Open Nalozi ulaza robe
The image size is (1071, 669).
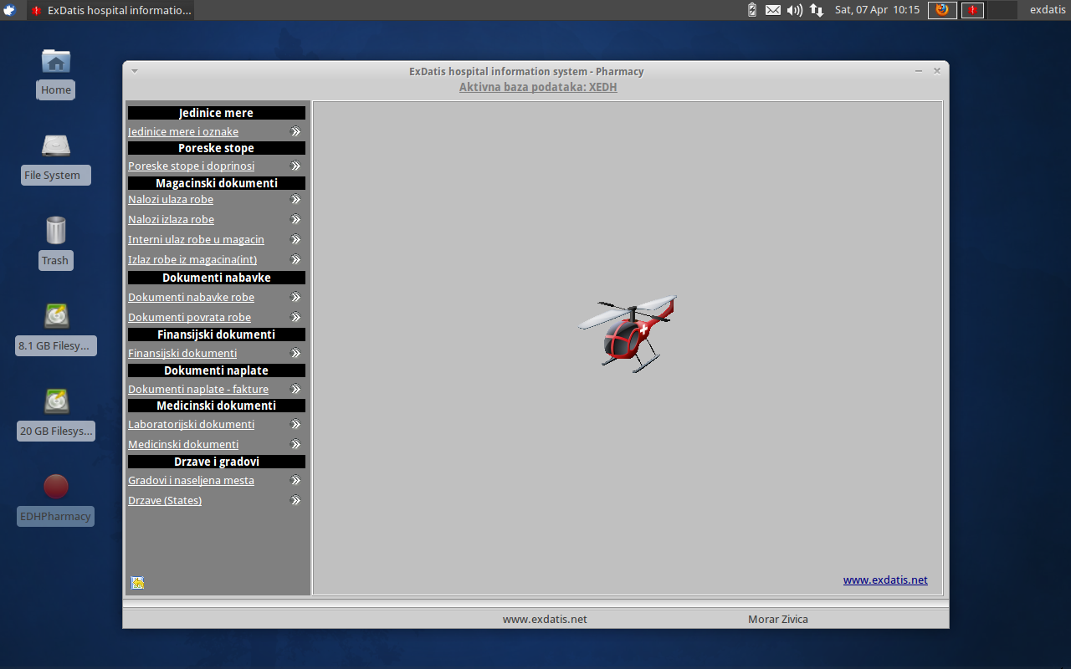pos(171,199)
